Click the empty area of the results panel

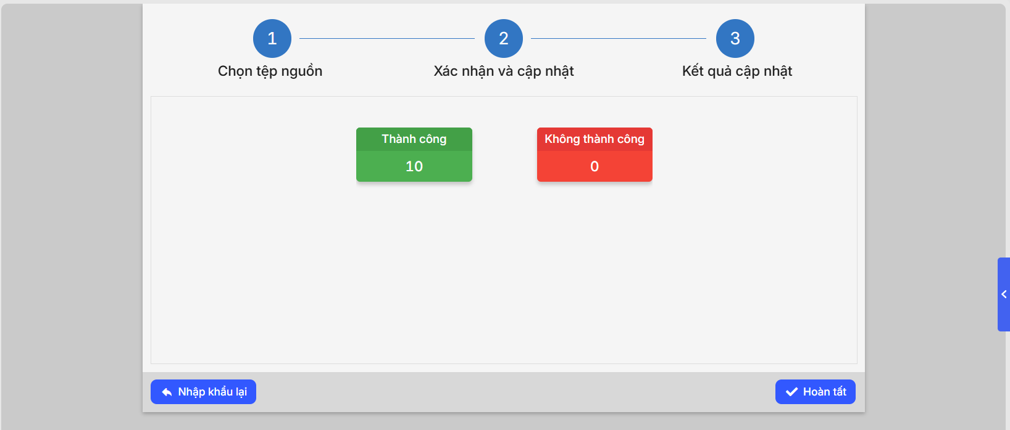coord(504,277)
